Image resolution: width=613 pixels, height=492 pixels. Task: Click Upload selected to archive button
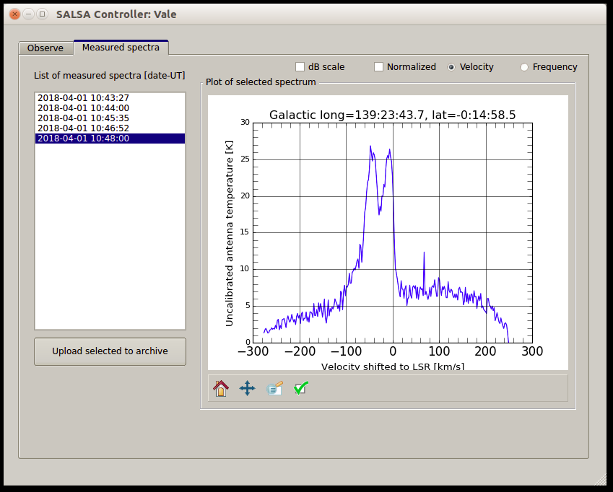(110, 351)
